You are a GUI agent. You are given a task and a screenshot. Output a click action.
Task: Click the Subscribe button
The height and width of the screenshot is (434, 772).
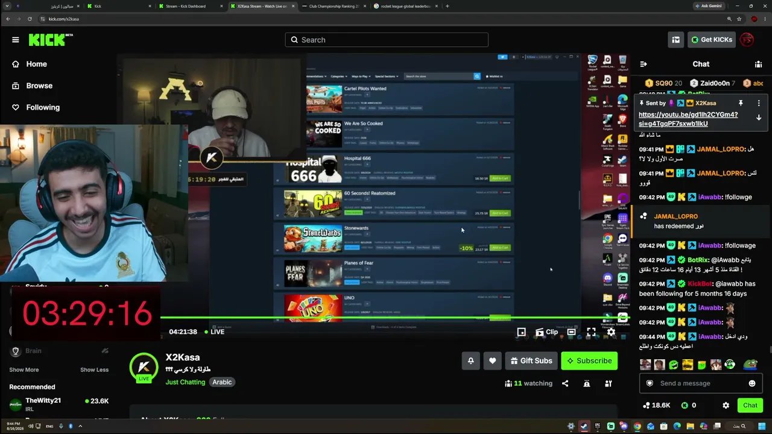click(x=589, y=360)
